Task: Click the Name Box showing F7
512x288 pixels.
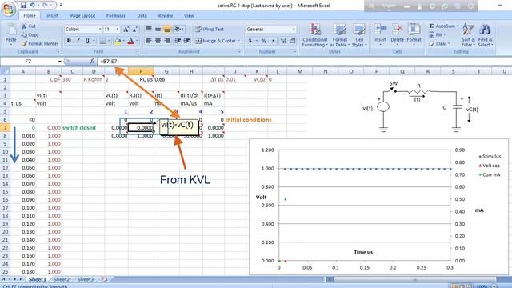Action: click(29, 61)
